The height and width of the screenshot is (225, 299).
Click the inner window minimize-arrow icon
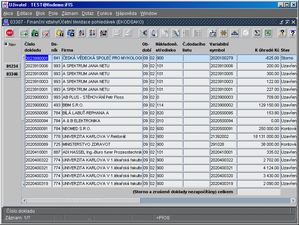click(x=281, y=22)
